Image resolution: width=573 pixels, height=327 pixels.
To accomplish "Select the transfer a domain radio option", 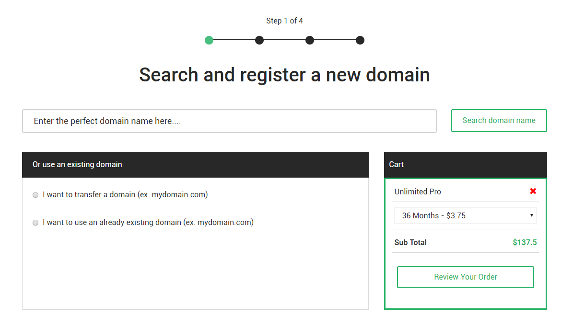I will click(35, 195).
